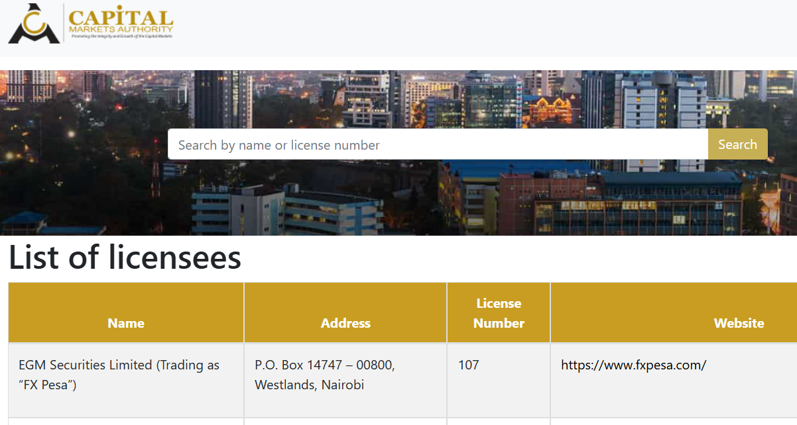Click the Capital Markets Authority logo emblem
797x425 pixels.
point(33,24)
